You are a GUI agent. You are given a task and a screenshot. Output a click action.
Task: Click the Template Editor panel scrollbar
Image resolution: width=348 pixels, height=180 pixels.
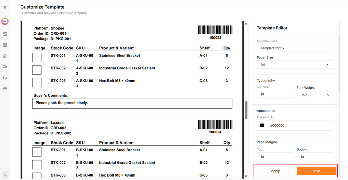coord(339,64)
